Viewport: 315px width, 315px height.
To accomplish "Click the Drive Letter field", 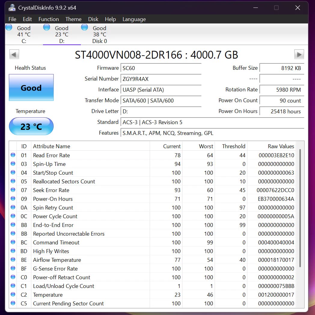I will pos(161,111).
